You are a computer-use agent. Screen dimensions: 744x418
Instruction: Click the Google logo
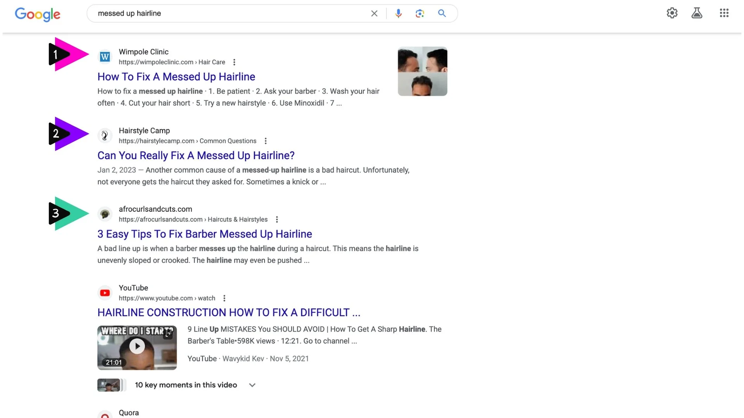(38, 14)
